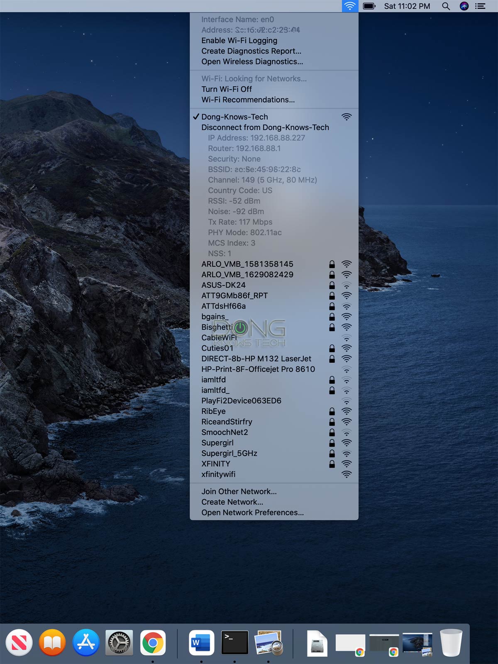
Task: Join the Supergirl_5GHz network
Action: click(274, 453)
